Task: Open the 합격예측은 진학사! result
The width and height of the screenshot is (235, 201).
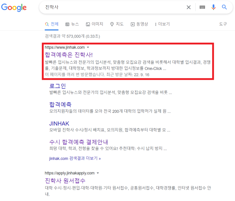Action: coord(69,55)
